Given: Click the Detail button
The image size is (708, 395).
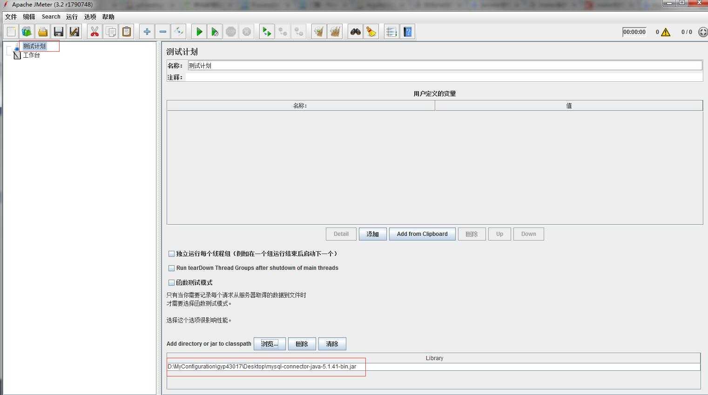Looking at the screenshot, I should (341, 234).
